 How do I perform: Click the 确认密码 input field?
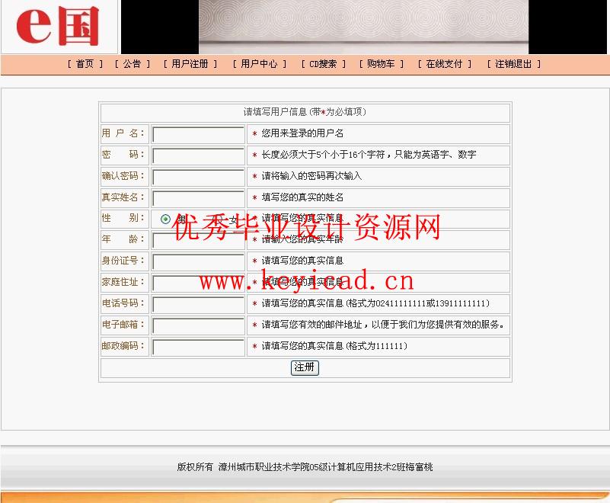click(x=198, y=178)
